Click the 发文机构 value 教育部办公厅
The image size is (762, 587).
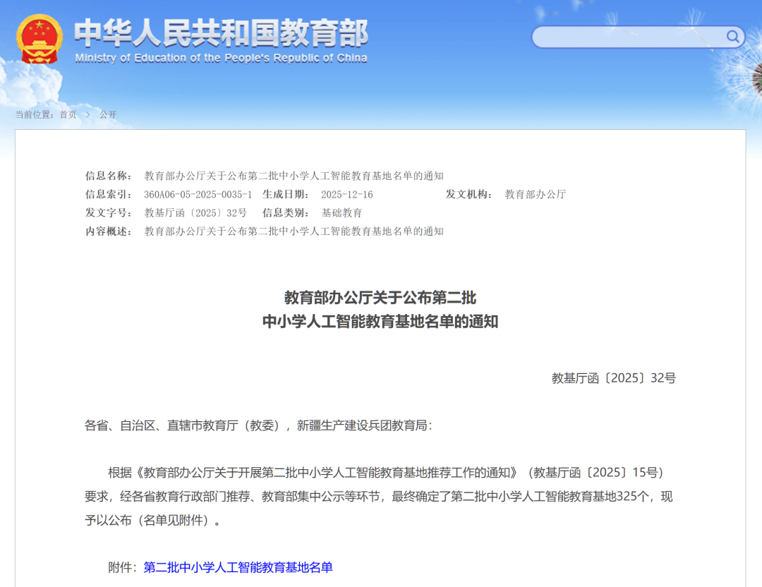click(x=535, y=195)
